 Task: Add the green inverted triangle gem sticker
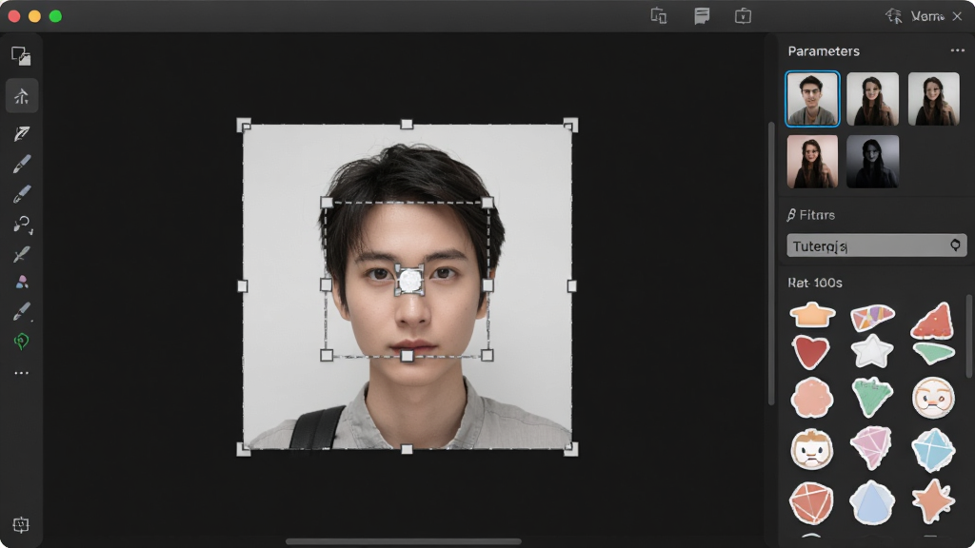pyautogui.click(x=872, y=398)
